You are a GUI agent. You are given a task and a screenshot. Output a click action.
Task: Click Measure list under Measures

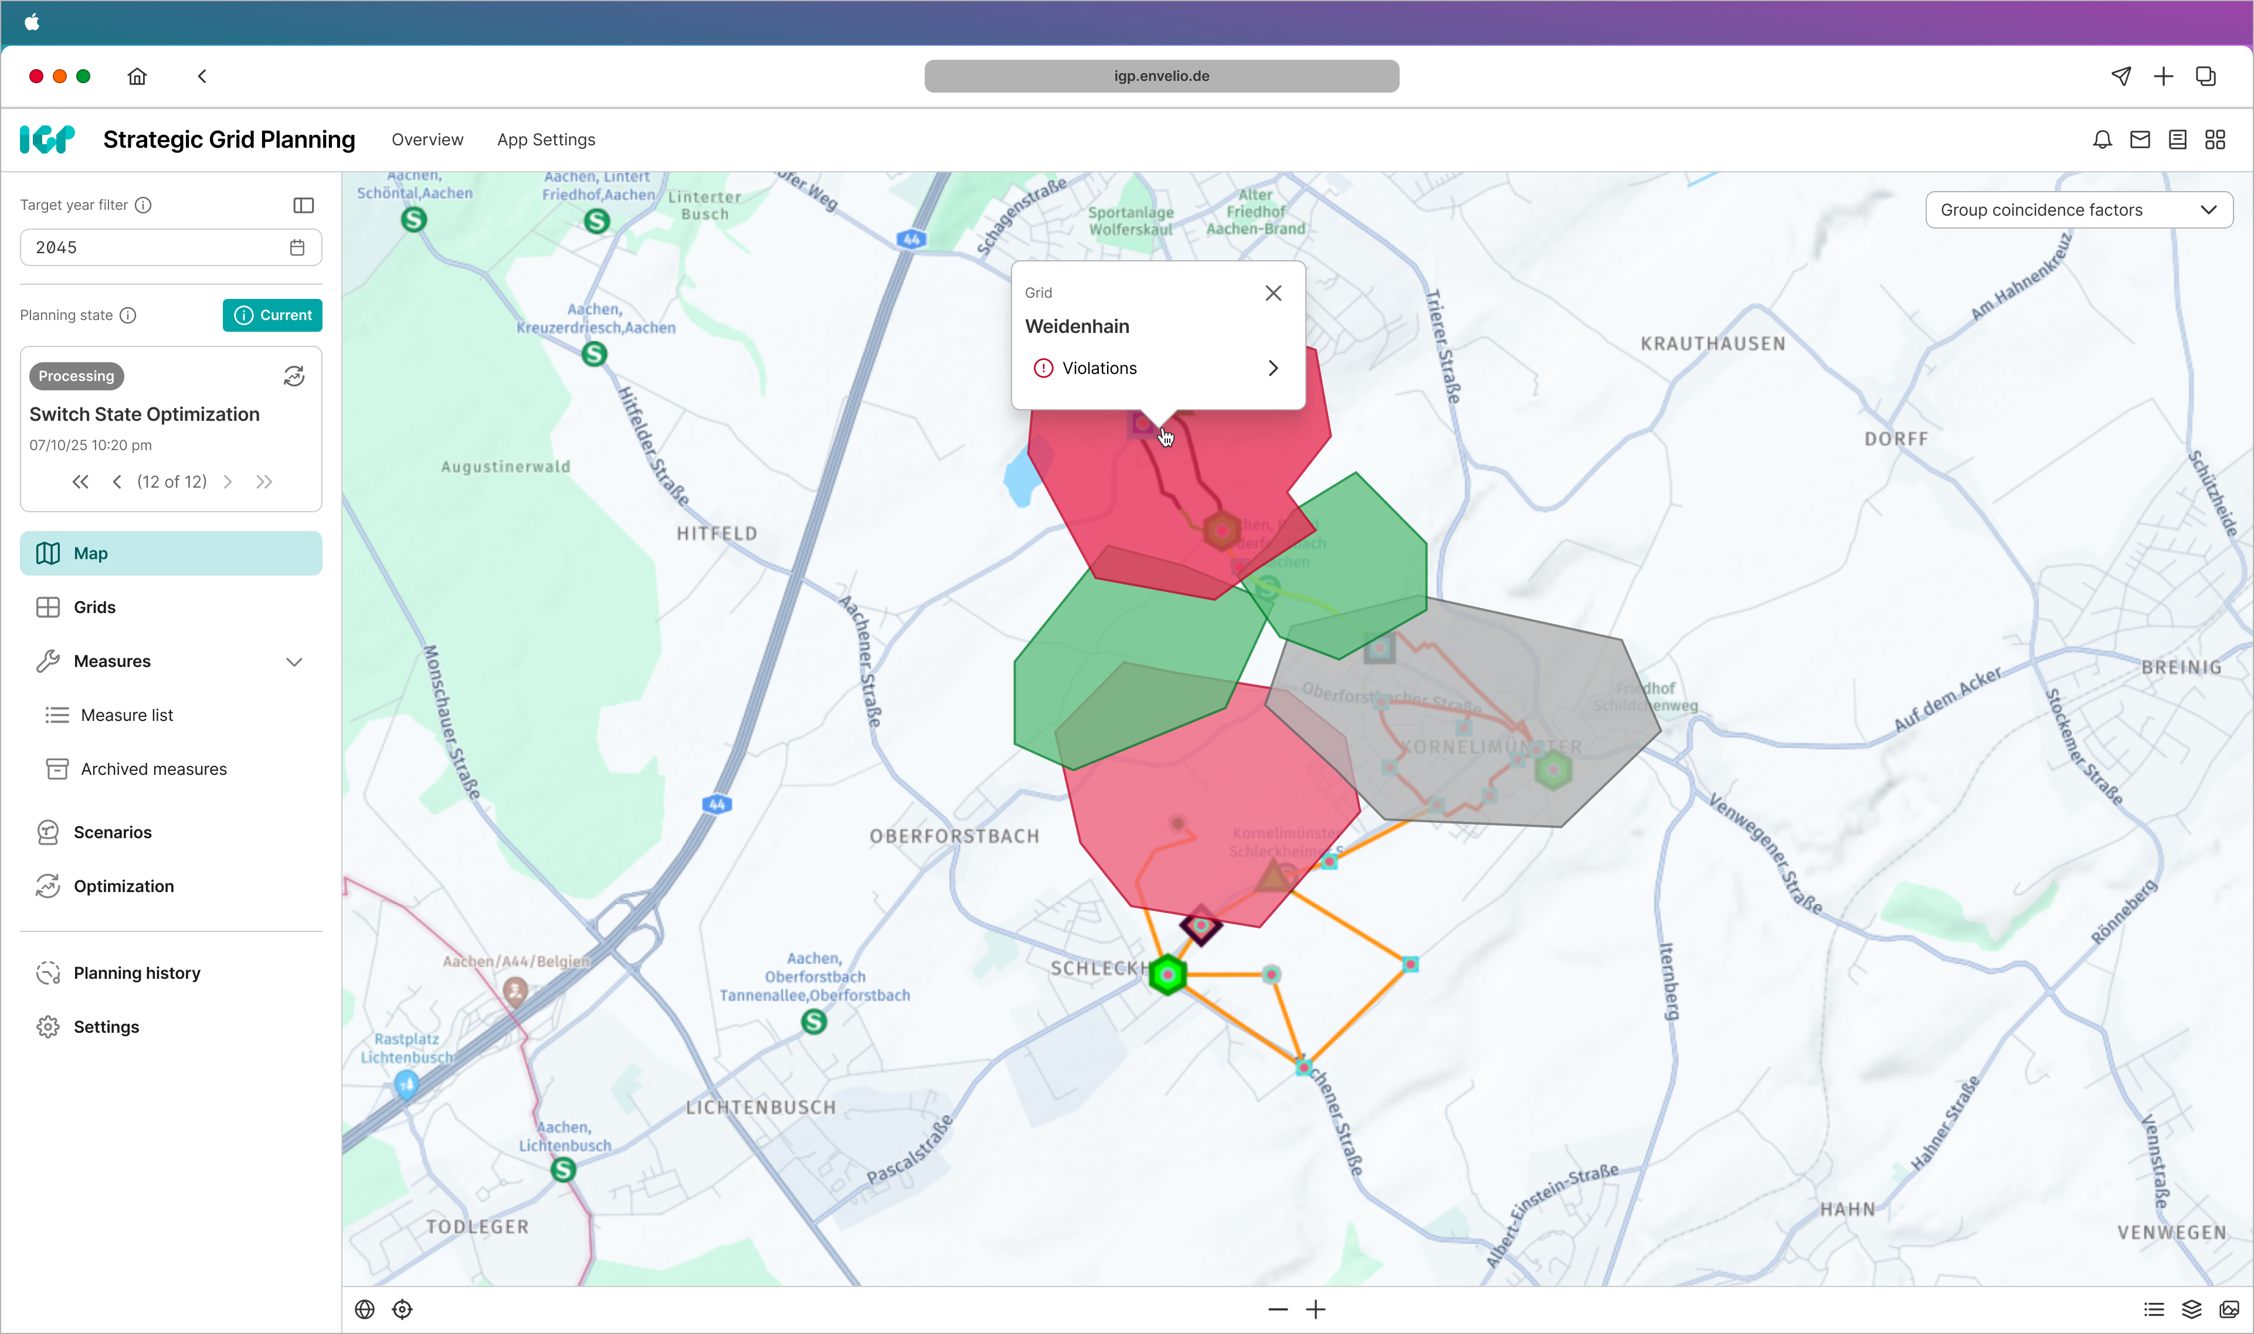tap(127, 714)
